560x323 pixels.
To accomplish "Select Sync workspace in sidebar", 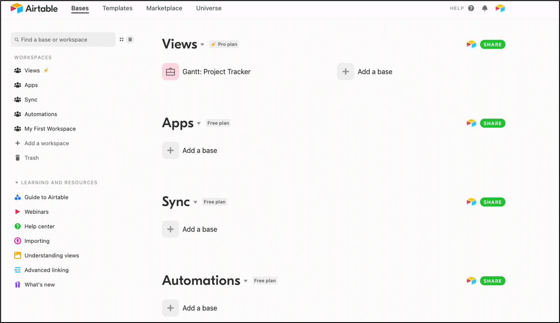I will [31, 100].
